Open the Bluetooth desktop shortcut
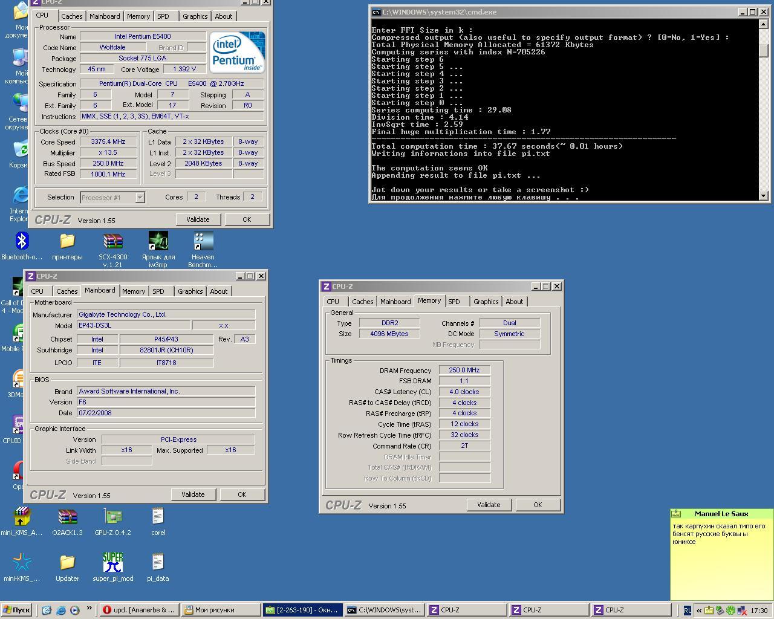774x619 pixels. [x=22, y=241]
